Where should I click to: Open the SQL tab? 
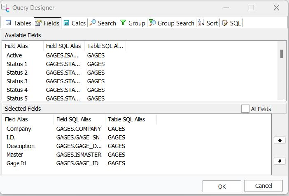[231, 23]
